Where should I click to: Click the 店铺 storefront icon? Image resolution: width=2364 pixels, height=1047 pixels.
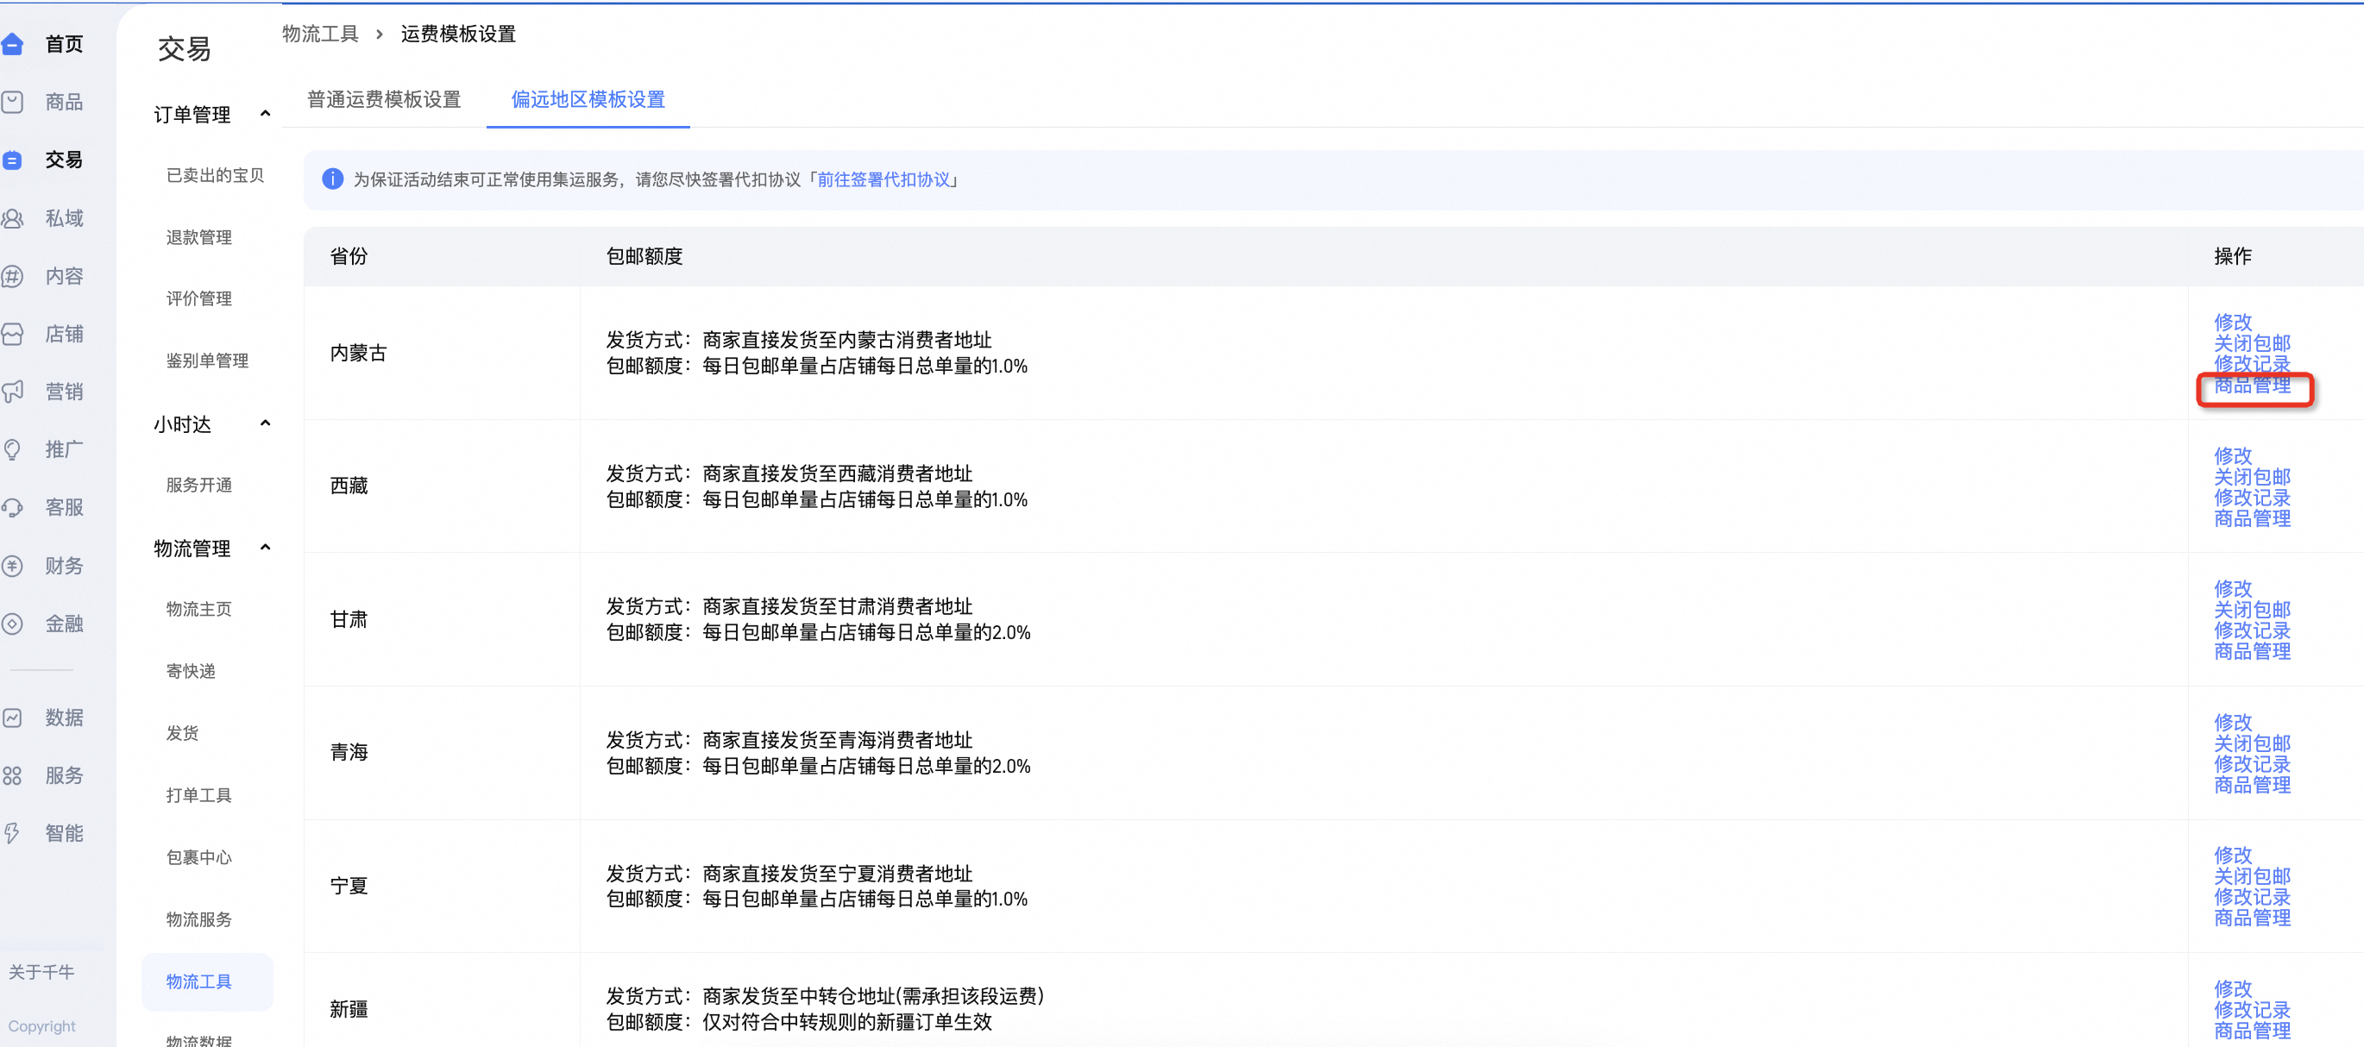click(12, 334)
